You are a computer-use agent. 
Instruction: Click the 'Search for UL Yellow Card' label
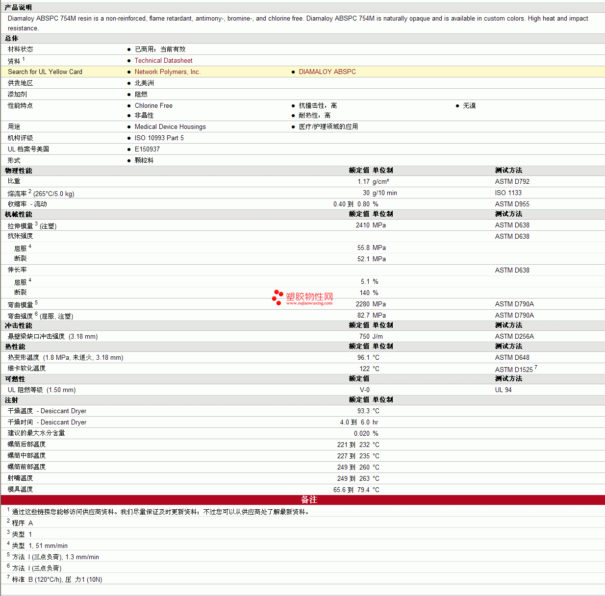(x=45, y=72)
